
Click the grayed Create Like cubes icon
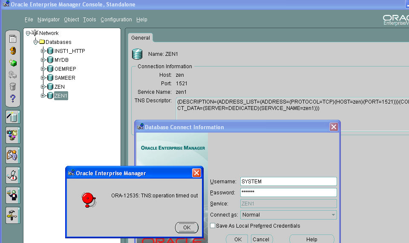click(13, 75)
